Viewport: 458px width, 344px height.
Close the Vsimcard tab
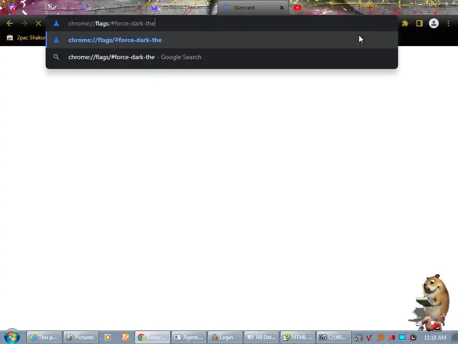282,8
